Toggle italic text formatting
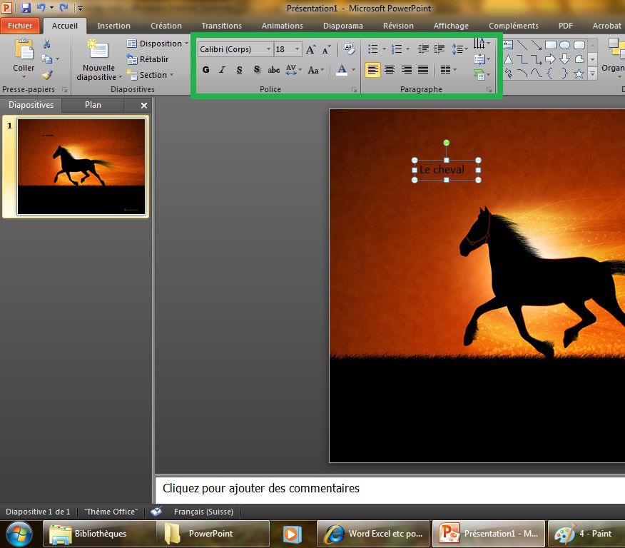Viewport: 625px width, 548px height. (x=222, y=70)
